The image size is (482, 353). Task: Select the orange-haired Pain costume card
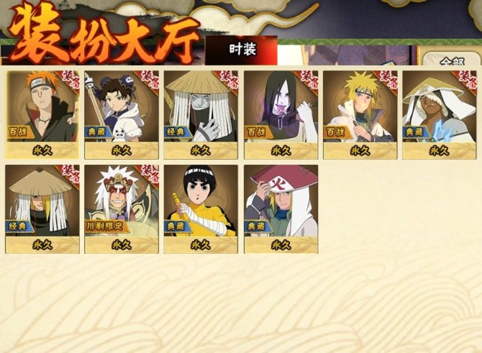[x=42, y=114]
